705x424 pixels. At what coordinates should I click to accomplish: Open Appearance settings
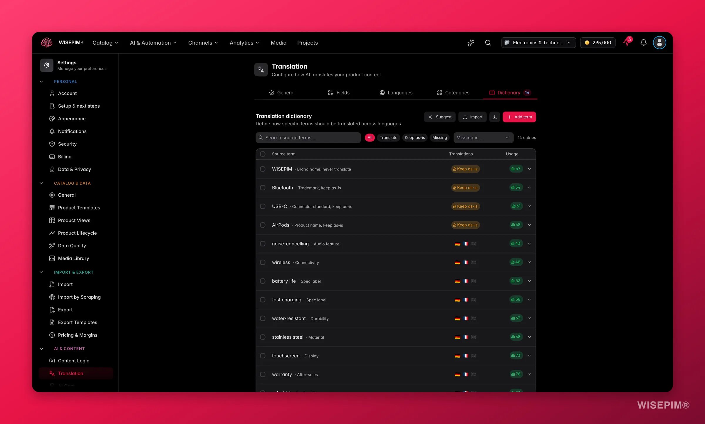point(72,119)
